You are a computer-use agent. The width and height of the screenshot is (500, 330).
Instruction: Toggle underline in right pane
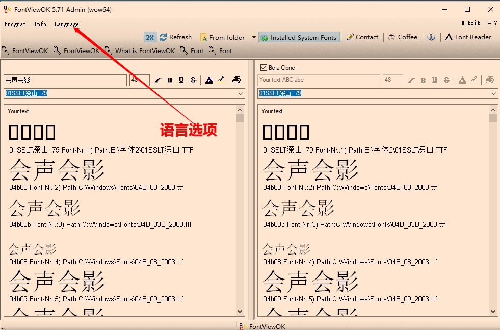435,80
